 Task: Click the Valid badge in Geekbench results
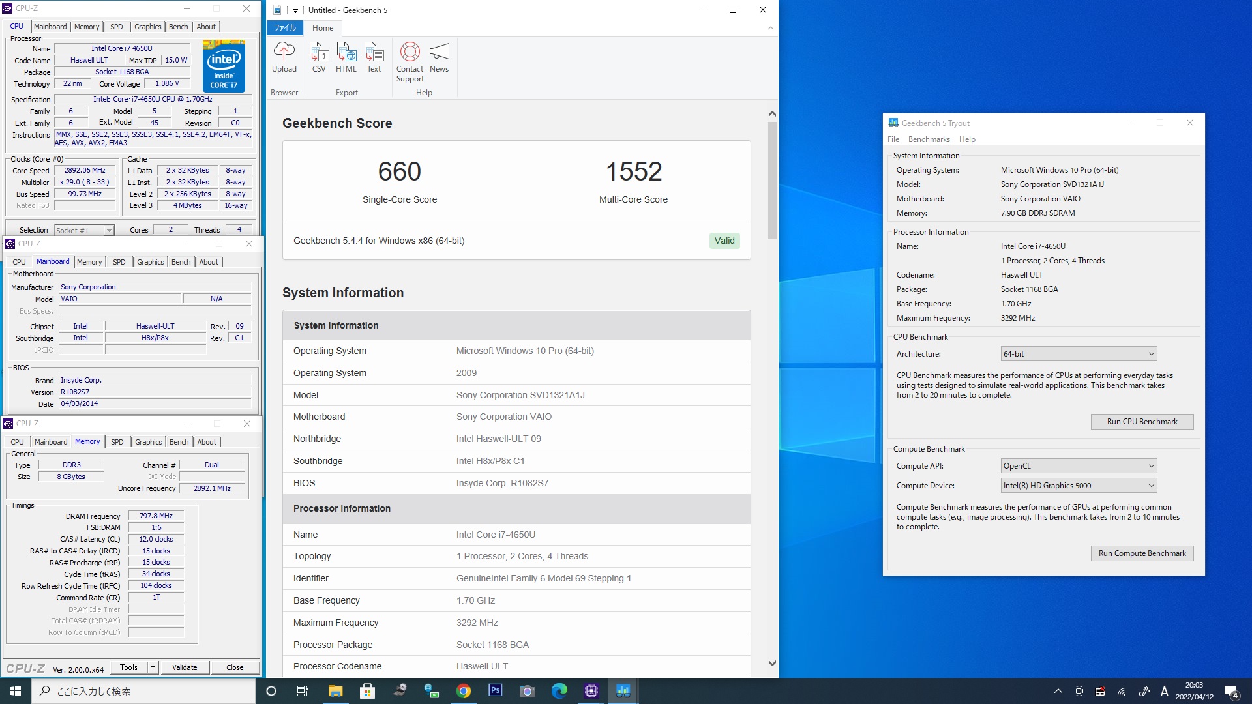tap(724, 241)
